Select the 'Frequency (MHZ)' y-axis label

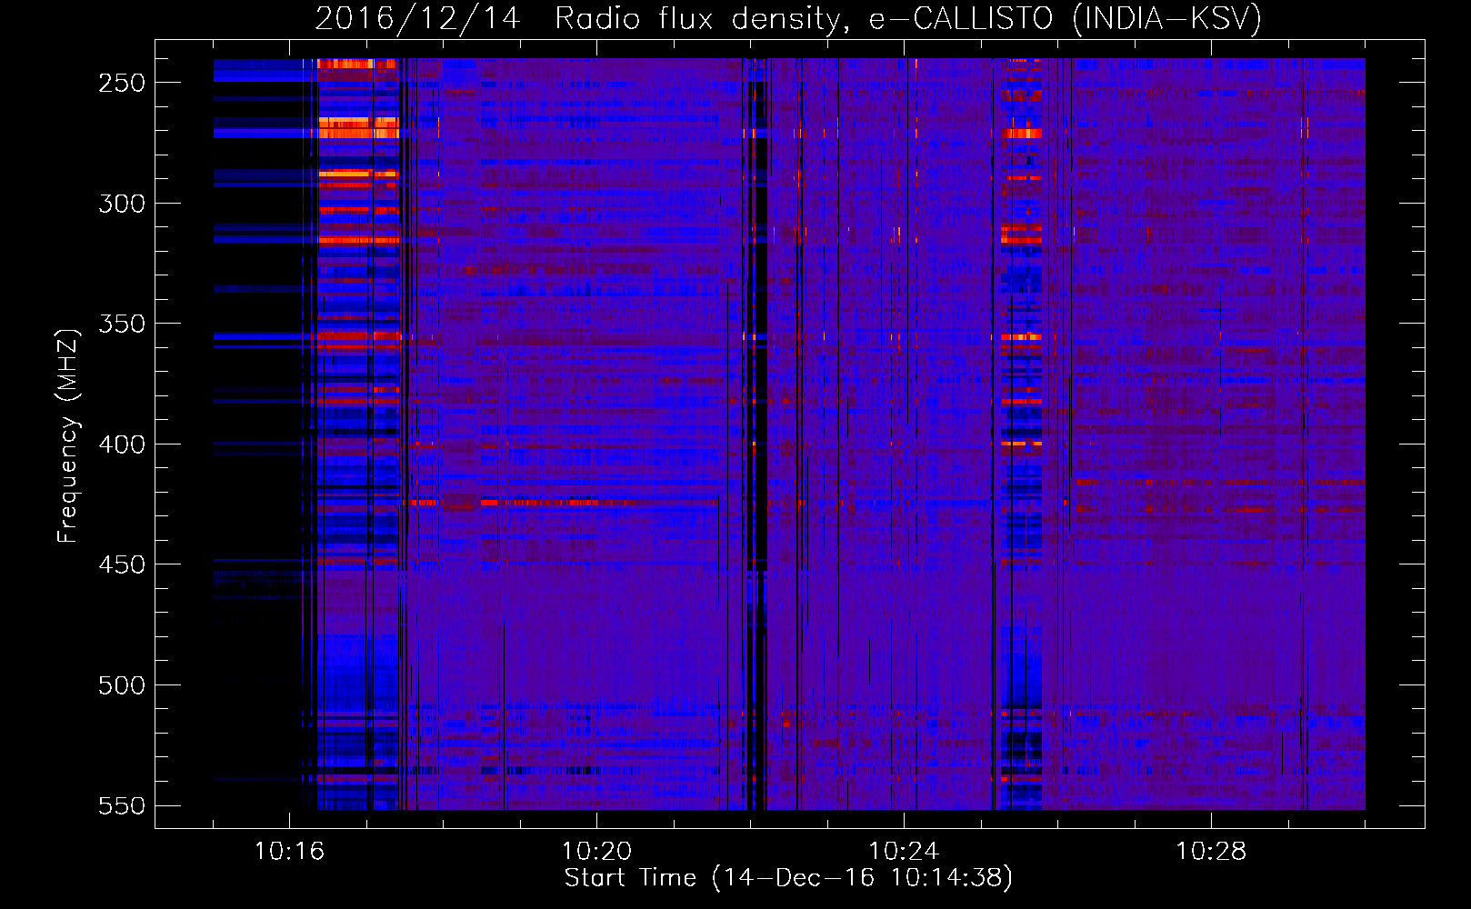click(x=68, y=435)
